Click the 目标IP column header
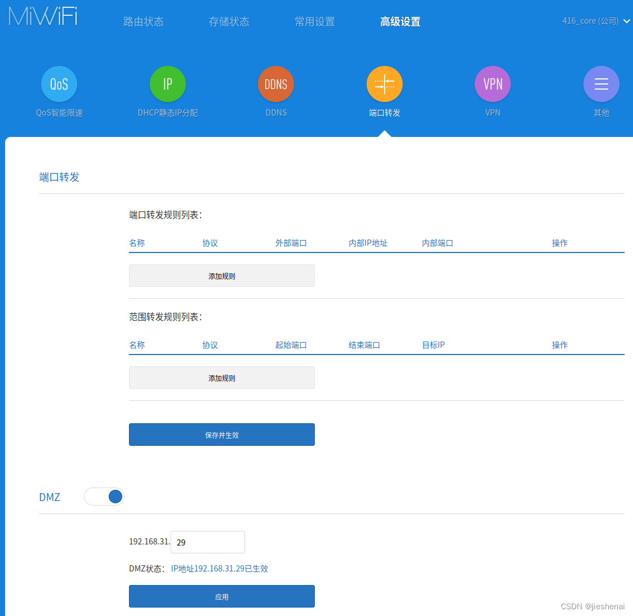This screenshot has height=616, width=633. pyautogui.click(x=433, y=344)
